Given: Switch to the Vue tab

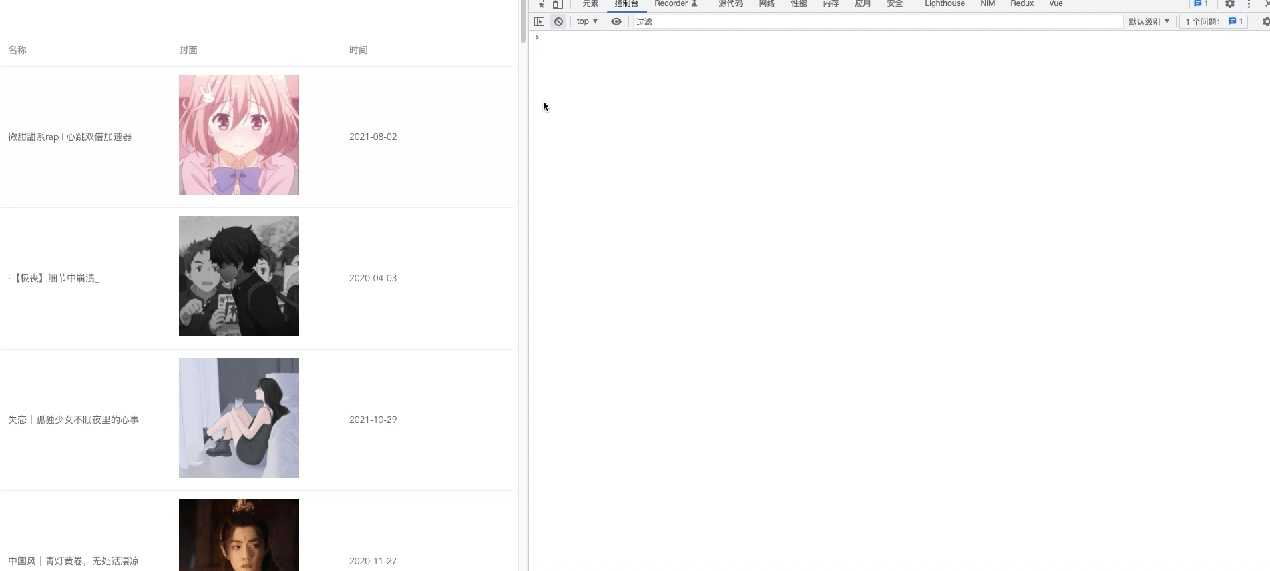Looking at the screenshot, I should coord(1056,4).
